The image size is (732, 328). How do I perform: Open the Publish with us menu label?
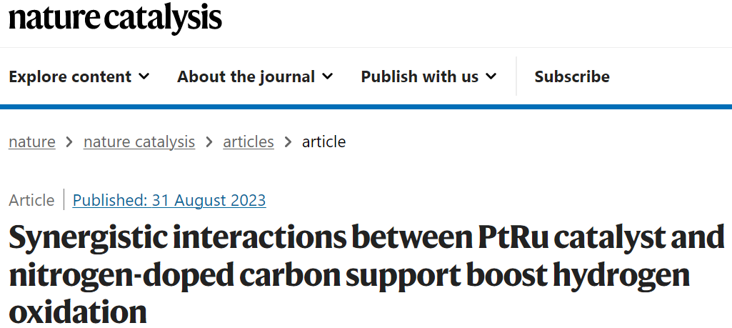420,76
